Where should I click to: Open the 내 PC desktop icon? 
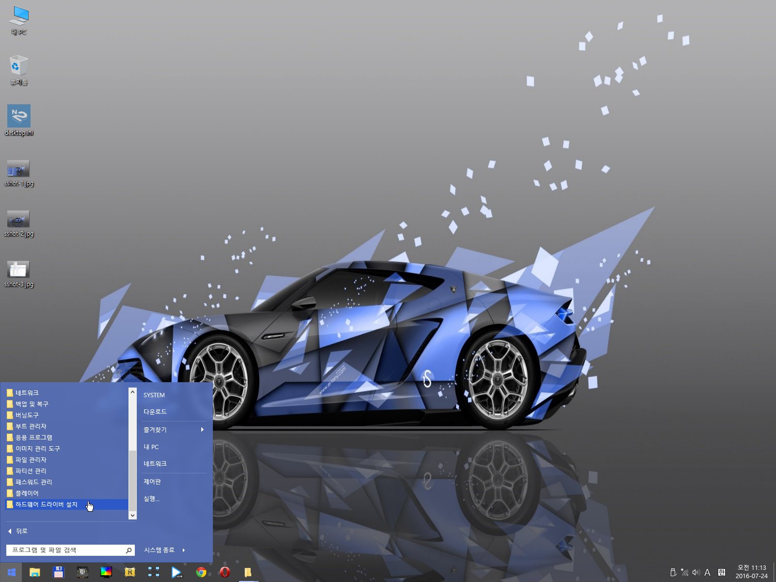pyautogui.click(x=19, y=21)
